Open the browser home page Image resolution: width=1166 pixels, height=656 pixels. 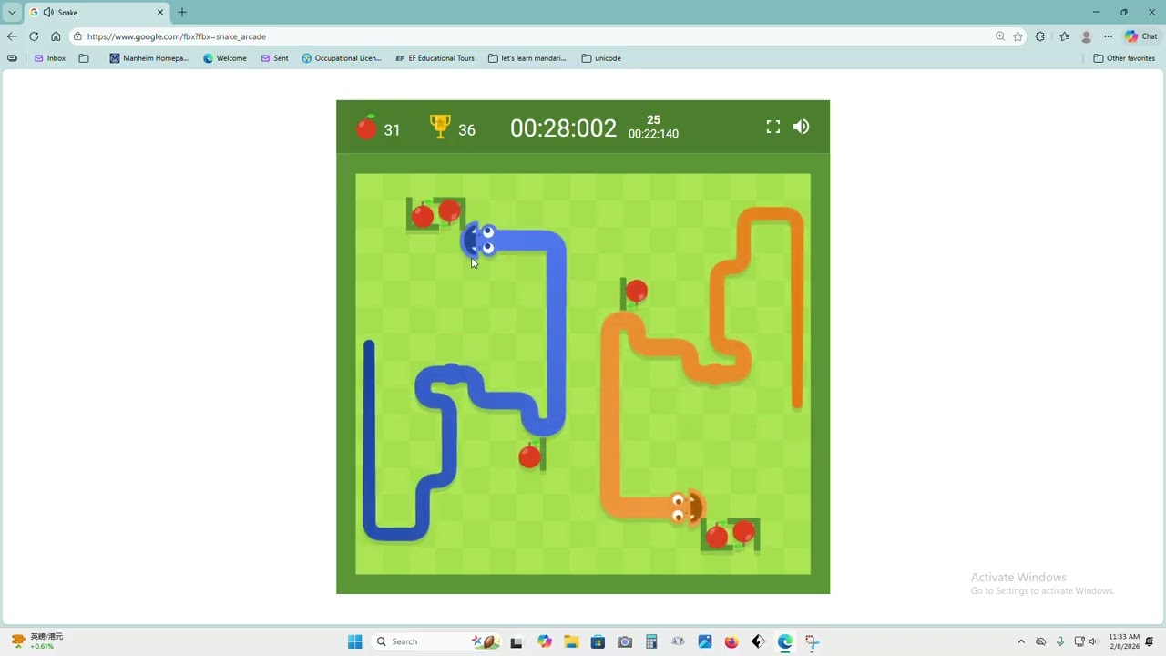point(56,36)
